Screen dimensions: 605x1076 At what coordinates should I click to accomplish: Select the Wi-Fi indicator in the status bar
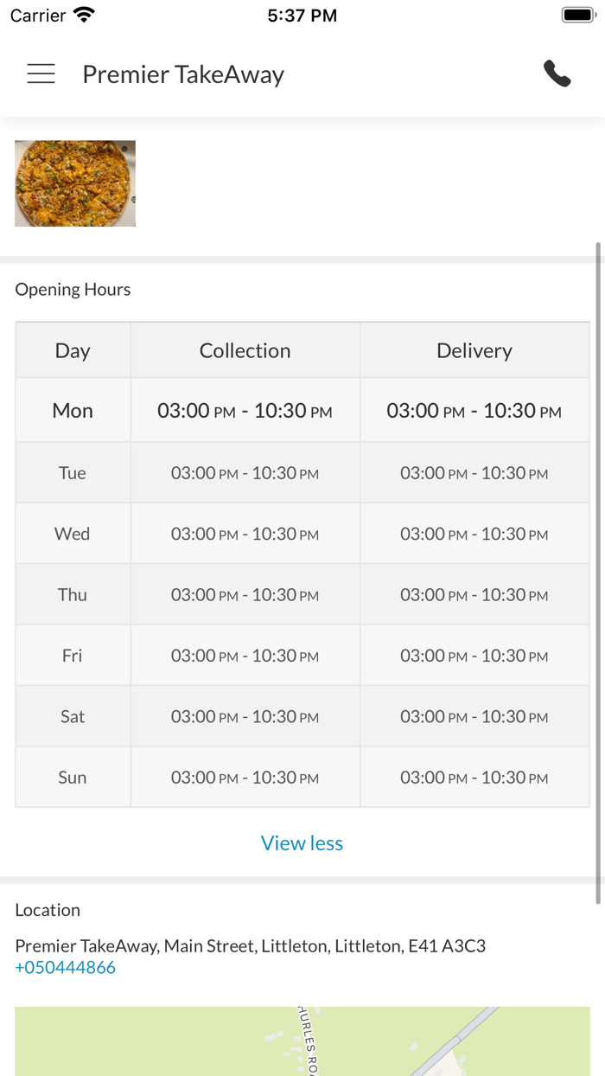pos(80,14)
